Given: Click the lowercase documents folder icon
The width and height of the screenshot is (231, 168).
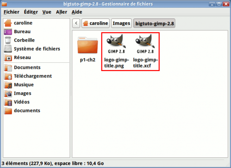Looking at the screenshot, I should point(8,111).
